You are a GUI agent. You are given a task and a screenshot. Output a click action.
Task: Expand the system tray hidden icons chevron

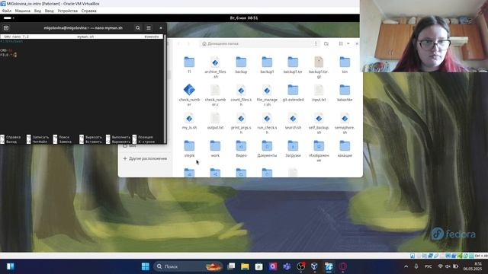406,266
